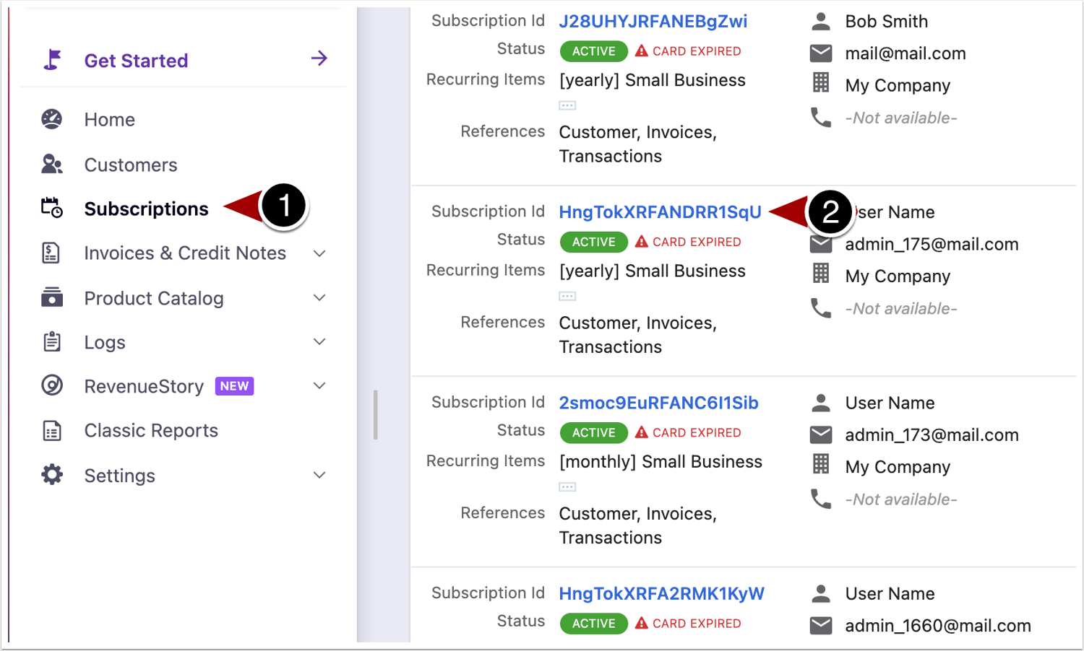Open subscription HngTokXRFANDRR1SqU
1084x651 pixels.
pos(660,212)
